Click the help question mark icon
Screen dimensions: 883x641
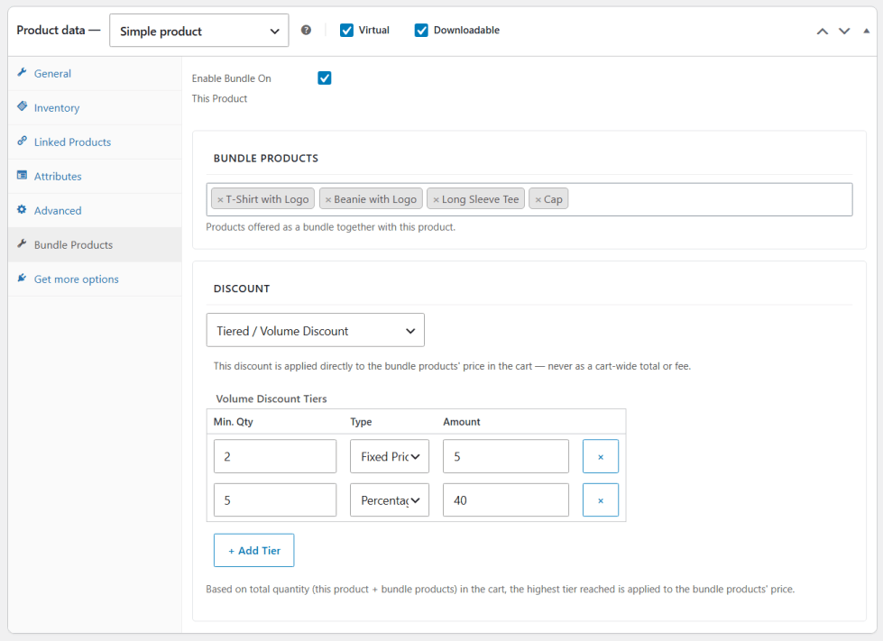306,30
